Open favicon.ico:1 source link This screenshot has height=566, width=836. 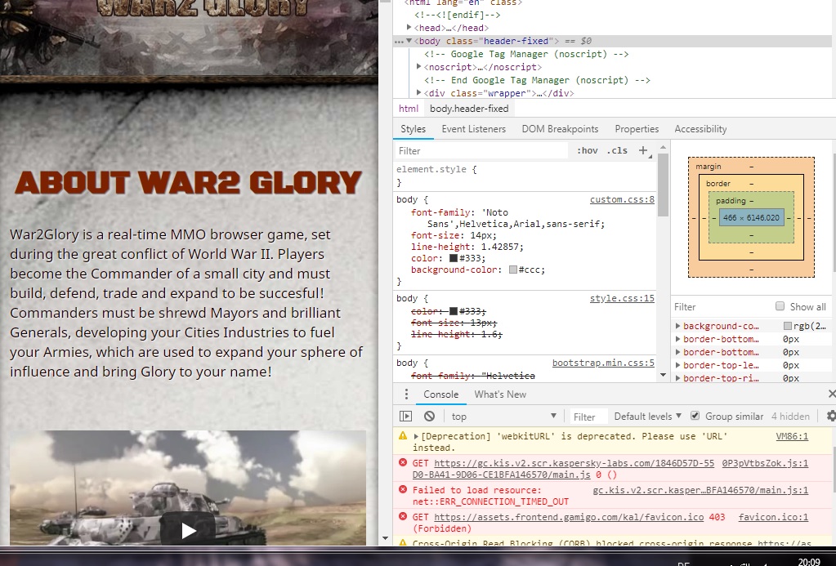click(773, 517)
